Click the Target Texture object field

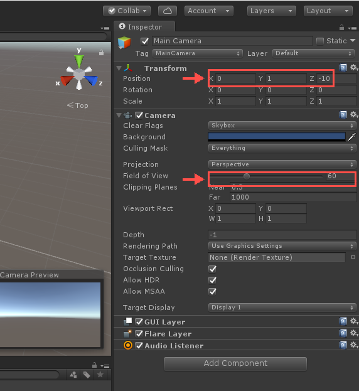pos(277,257)
